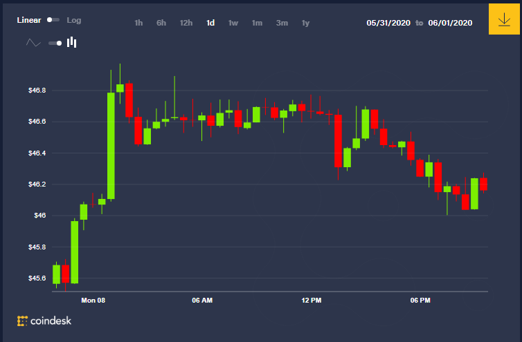Toggle line/candlestick chart type switch
Screen dimensions: 522x342
(x=55, y=43)
